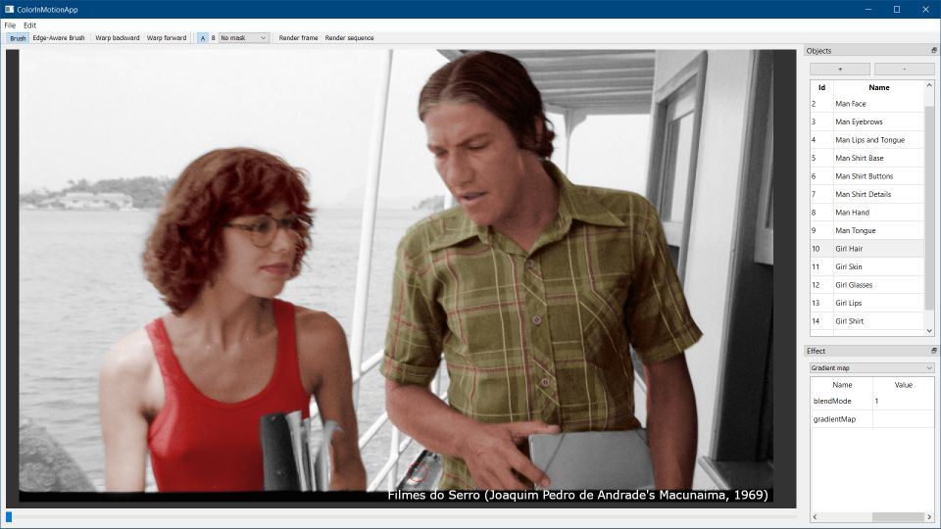This screenshot has width=941, height=529.
Task: Click the ColorInMotionApp title bar icon
Action: [9, 9]
